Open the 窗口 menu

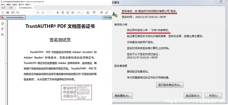21,4
